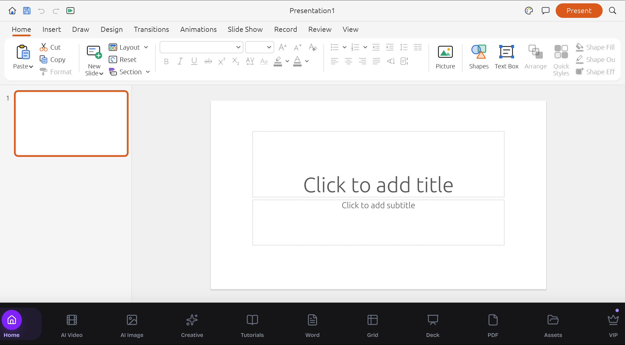This screenshot has height=345, width=625.
Task: Increase the list indent level
Action: click(x=390, y=47)
